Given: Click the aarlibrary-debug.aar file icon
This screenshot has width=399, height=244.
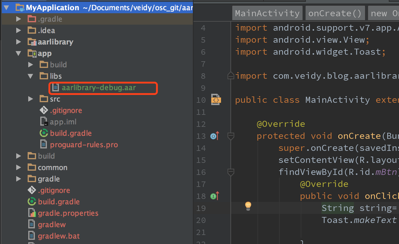Looking at the screenshot, I should click(56, 88).
